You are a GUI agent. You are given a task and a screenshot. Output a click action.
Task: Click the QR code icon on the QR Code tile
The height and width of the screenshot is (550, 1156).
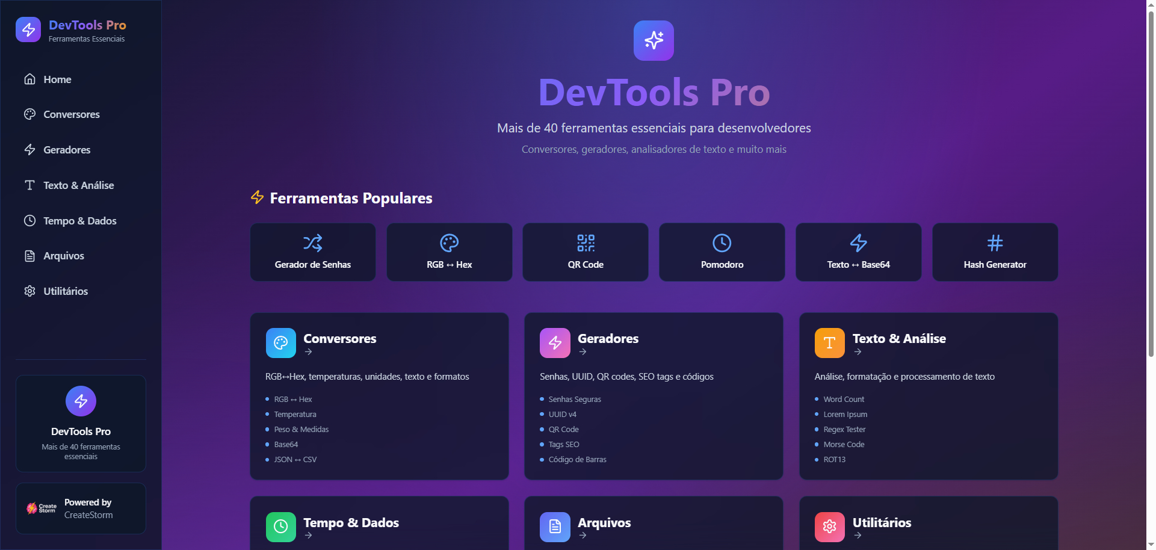[x=586, y=243]
